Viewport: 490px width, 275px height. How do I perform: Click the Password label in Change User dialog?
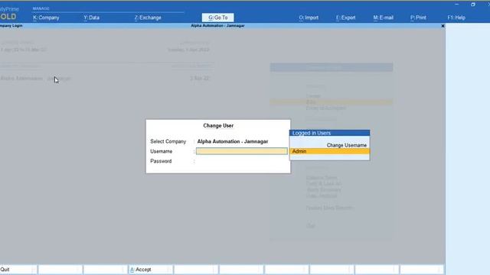tap(161, 161)
